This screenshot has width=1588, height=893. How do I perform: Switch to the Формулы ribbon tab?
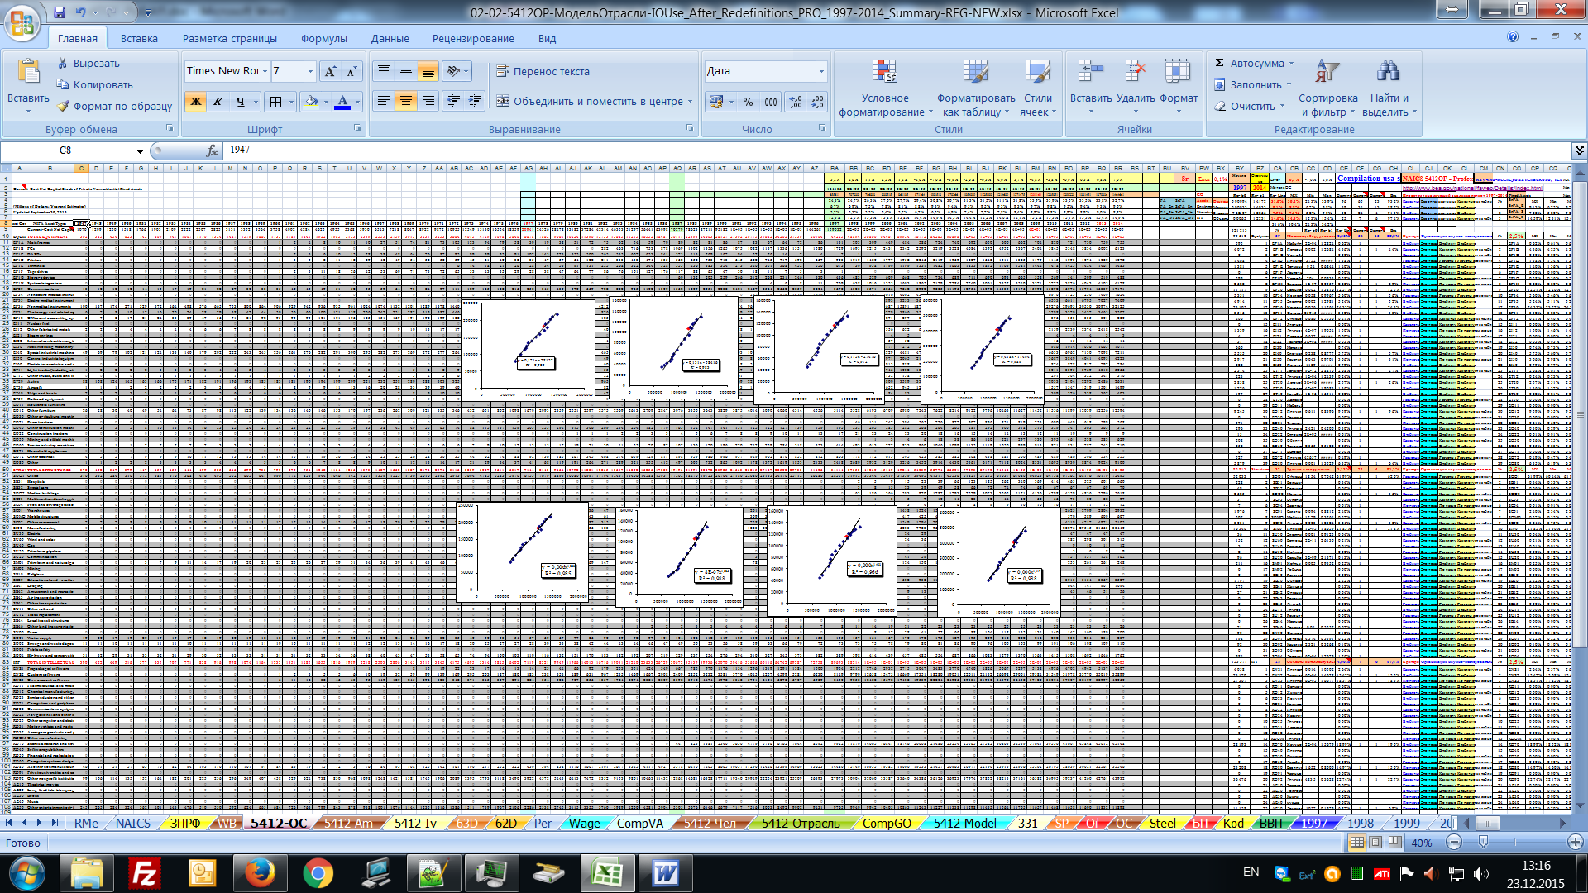tap(323, 39)
